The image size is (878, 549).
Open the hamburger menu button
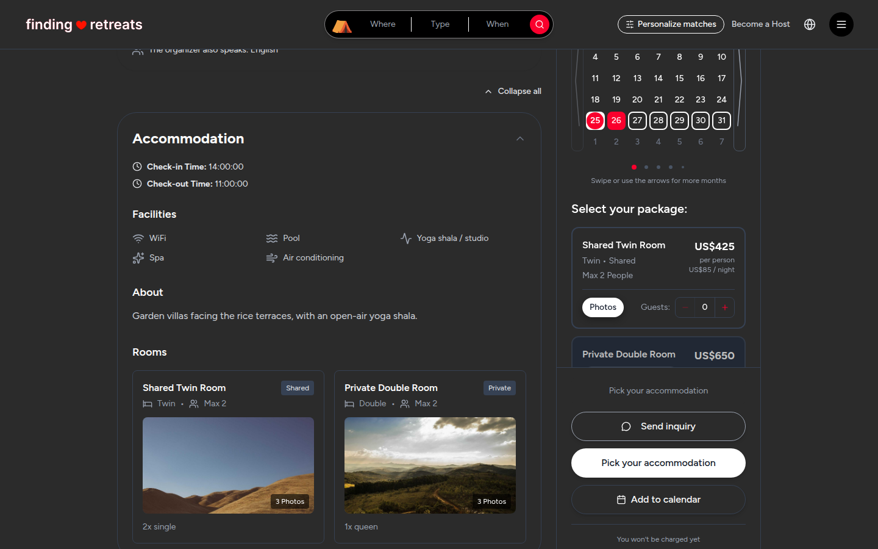coord(841,24)
